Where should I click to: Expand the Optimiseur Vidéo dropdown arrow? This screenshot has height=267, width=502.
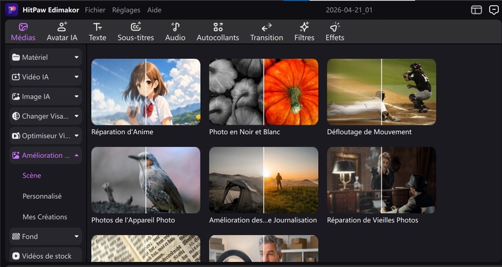77,135
